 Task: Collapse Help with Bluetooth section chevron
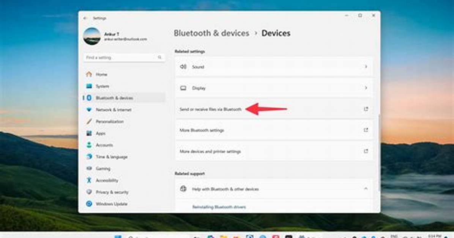click(x=366, y=189)
